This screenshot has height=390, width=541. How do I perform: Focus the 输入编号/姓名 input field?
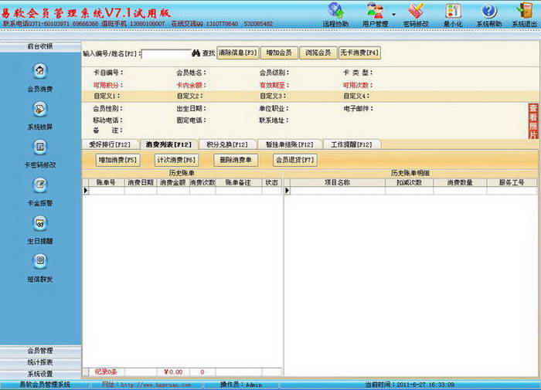click(166, 54)
